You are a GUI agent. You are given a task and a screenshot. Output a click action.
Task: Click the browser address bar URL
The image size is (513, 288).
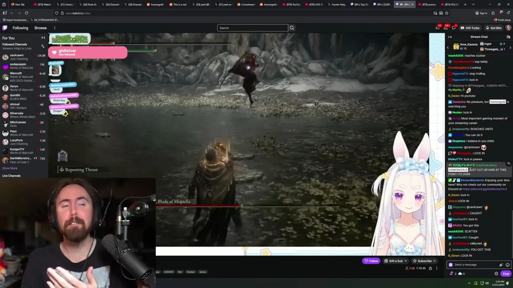pyautogui.click(x=78, y=13)
